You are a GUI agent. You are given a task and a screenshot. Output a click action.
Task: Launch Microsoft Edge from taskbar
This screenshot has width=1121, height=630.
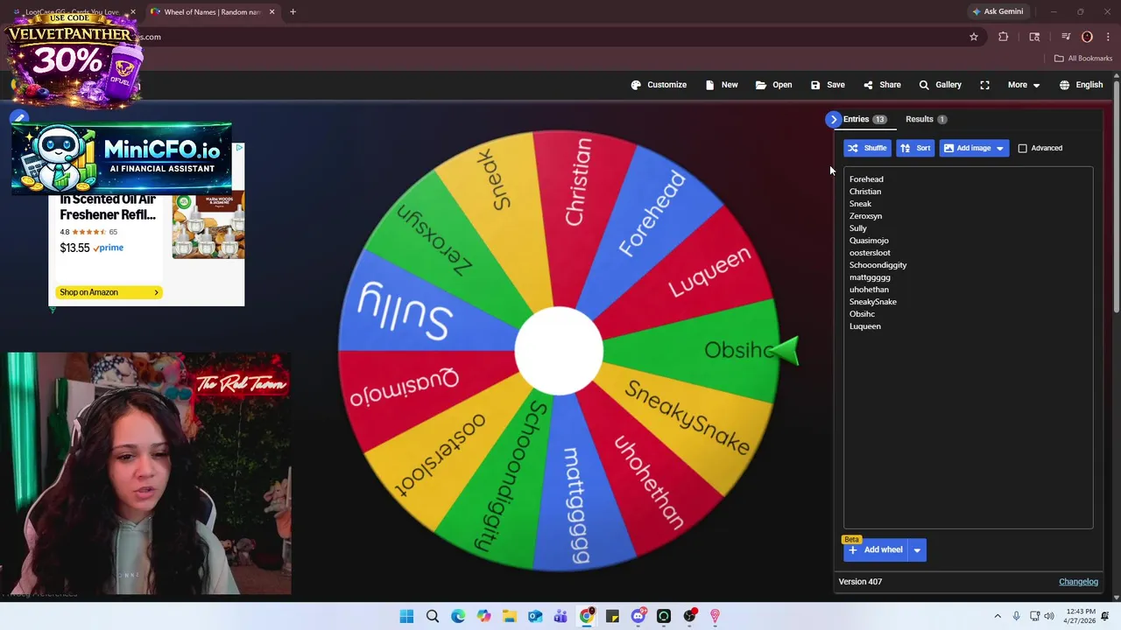coord(458,617)
